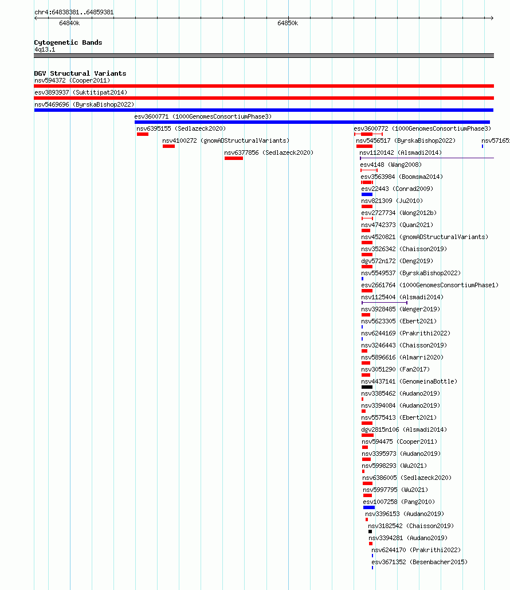This screenshot has width=510, height=590.
Task: Click nsv3394084 (Audano2019) label
Action: click(401, 405)
